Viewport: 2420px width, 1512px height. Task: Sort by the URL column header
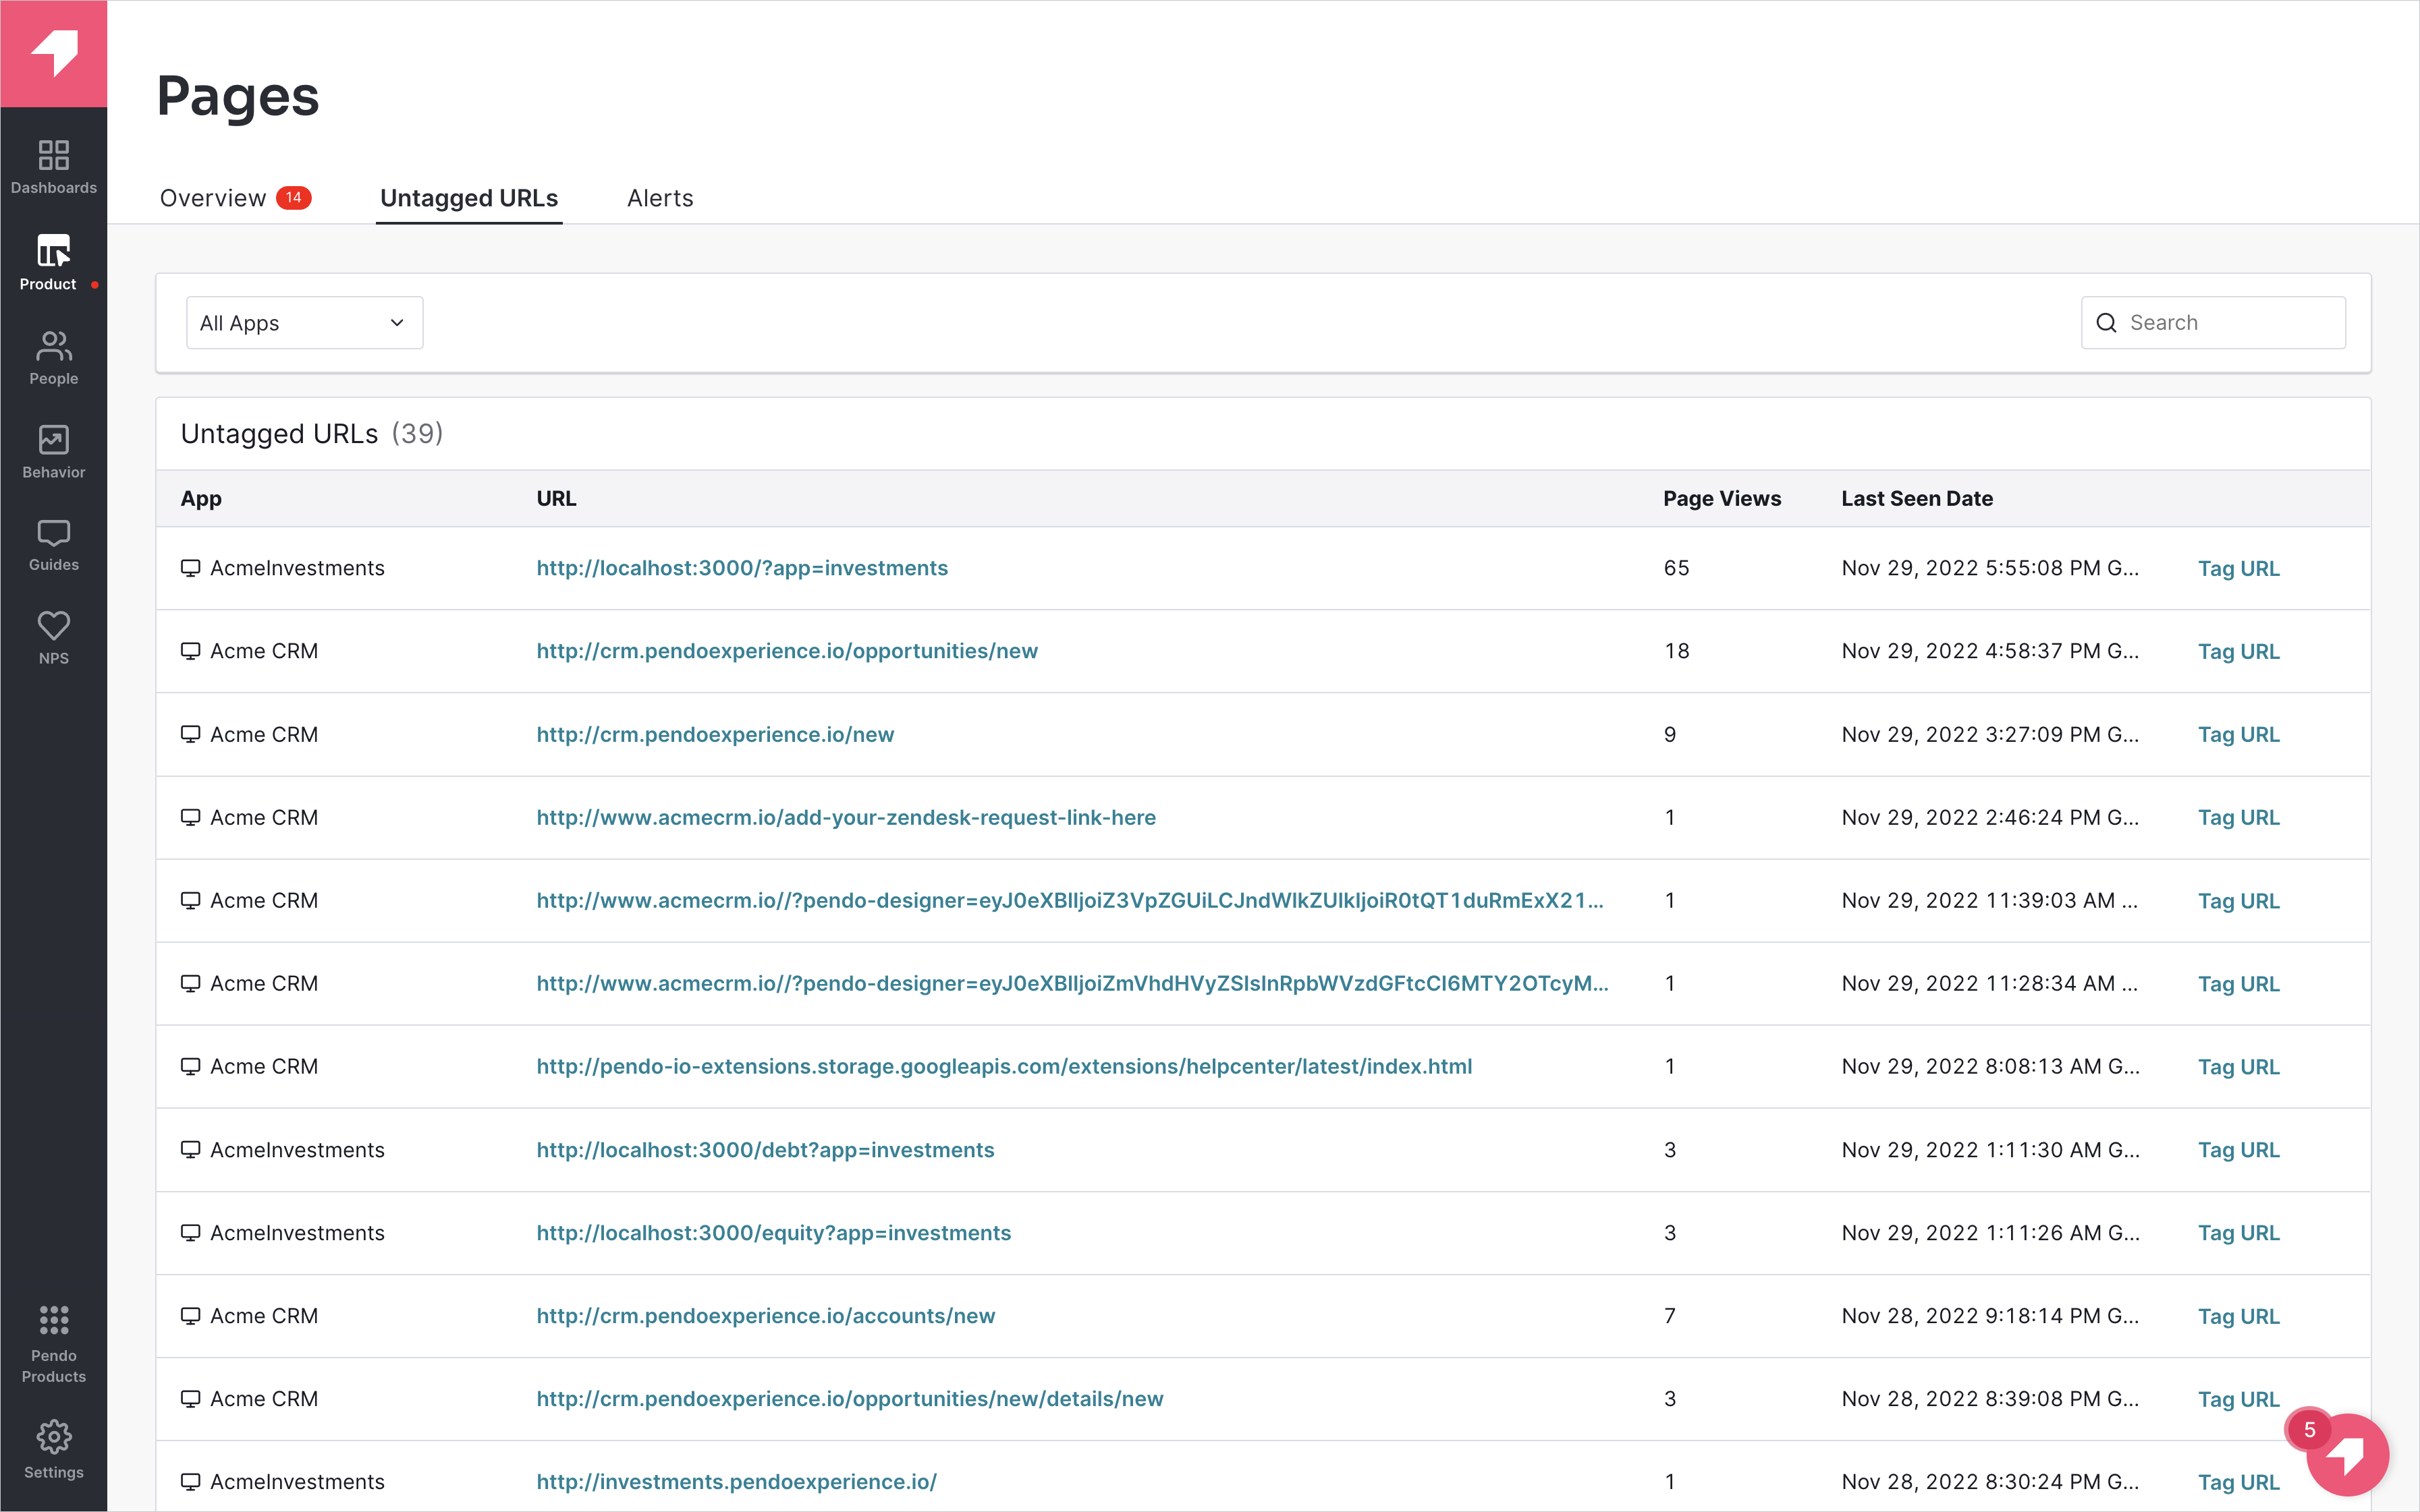click(x=556, y=499)
